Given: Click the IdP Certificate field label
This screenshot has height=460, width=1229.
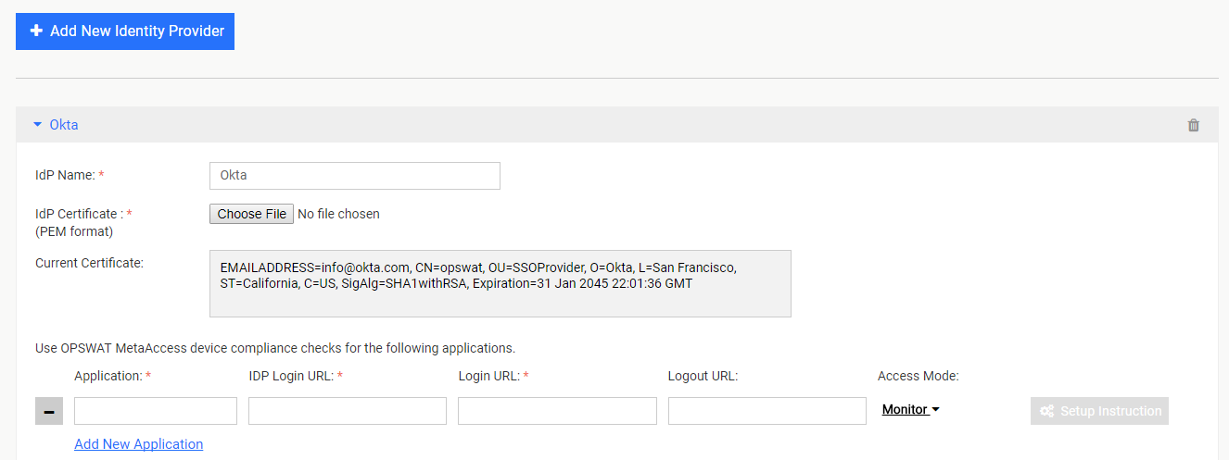Looking at the screenshot, I should (79, 214).
